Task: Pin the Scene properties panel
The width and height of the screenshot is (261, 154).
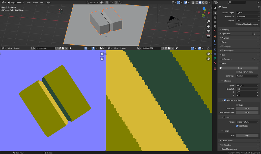Action: [x=258, y=7]
